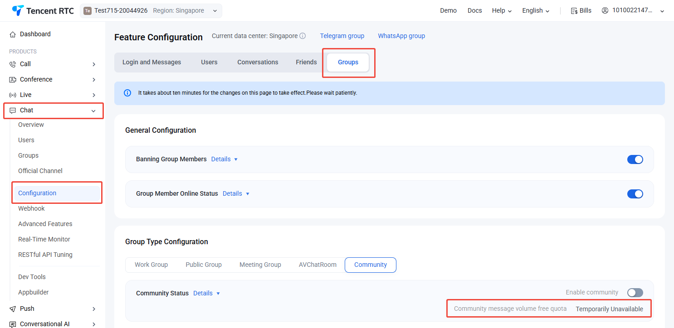Collapse the Chat submenu chevron
Image resolution: width=674 pixels, height=328 pixels.
point(93,111)
